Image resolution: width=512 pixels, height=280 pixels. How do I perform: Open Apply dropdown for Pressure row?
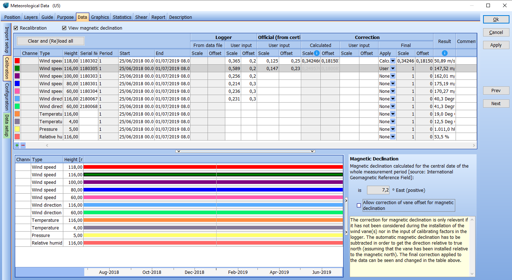(x=393, y=129)
